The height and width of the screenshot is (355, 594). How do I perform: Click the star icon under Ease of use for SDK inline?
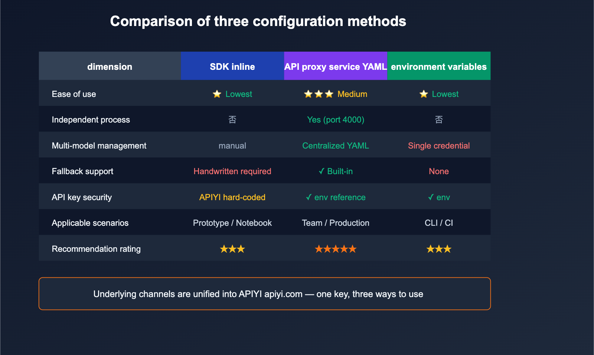click(217, 94)
